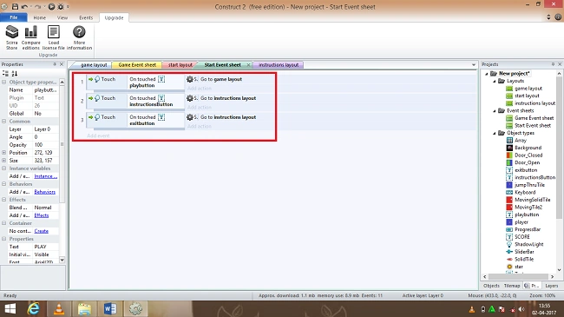Expand the Position property

(4, 152)
